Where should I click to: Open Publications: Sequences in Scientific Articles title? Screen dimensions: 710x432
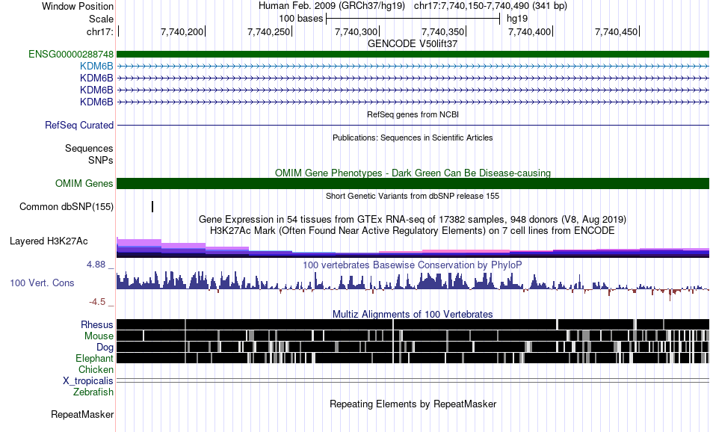coord(413,138)
